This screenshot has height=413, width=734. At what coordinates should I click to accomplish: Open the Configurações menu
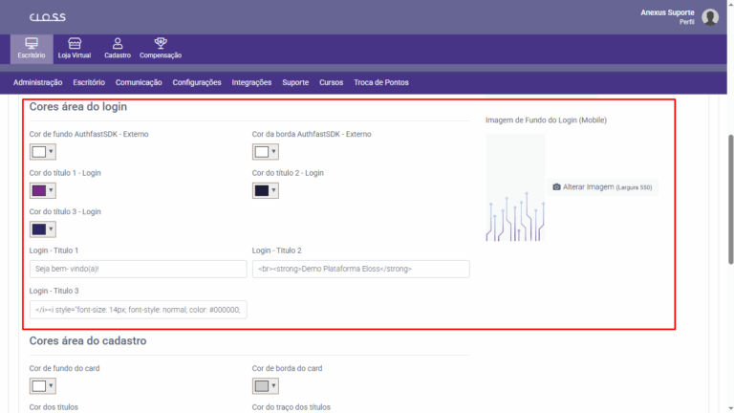tap(189, 83)
